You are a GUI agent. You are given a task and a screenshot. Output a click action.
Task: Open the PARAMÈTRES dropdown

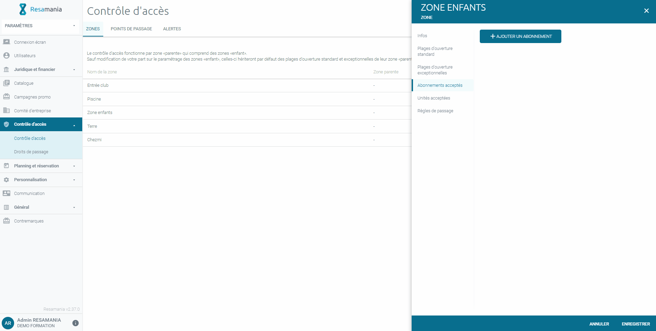[x=40, y=26]
